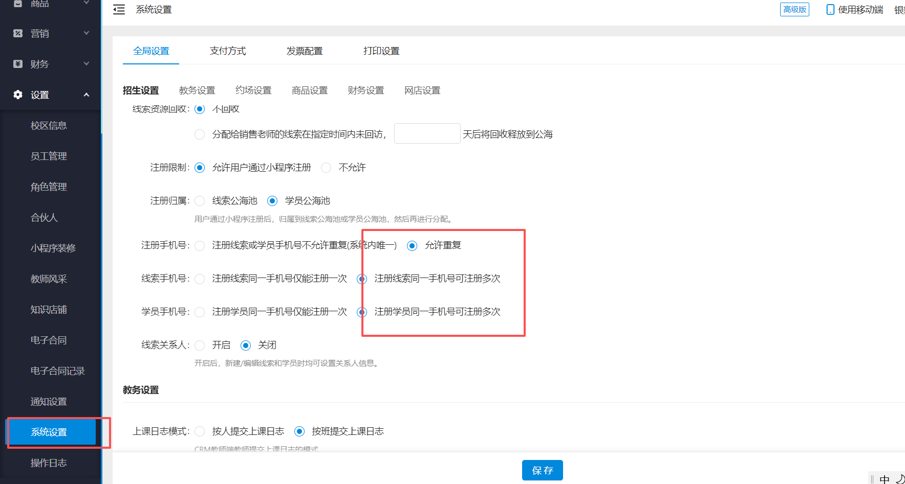Viewport: 905px width, 484px height.
Task: Switch to the 支付方式 tab
Action: click(228, 51)
